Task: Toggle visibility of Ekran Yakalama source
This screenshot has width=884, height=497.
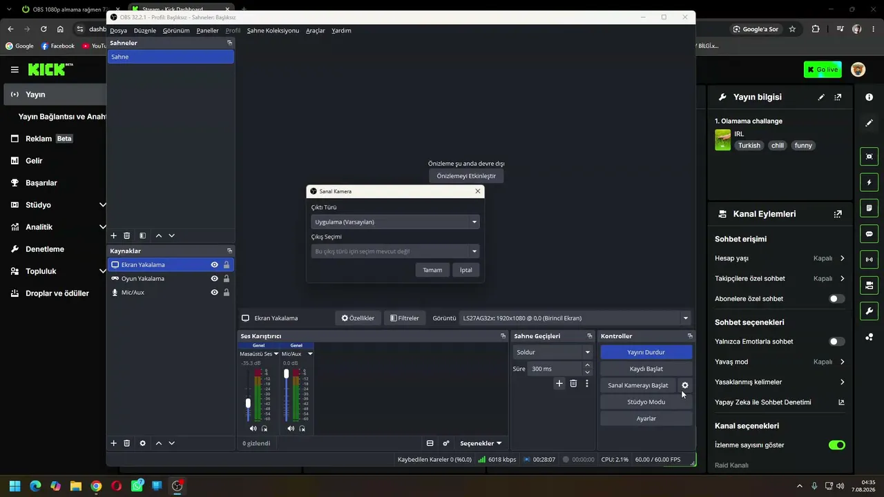Action: (x=215, y=265)
